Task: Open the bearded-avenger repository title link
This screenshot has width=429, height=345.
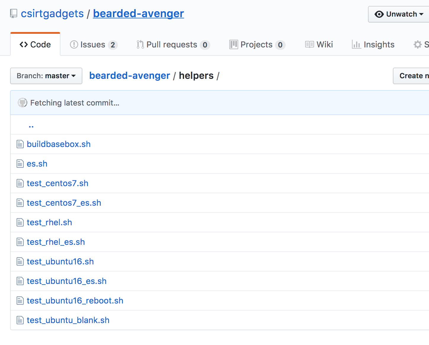Action: coord(138,14)
